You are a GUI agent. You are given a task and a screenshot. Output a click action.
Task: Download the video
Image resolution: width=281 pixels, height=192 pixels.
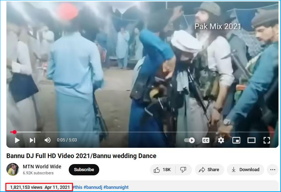pos(245,170)
